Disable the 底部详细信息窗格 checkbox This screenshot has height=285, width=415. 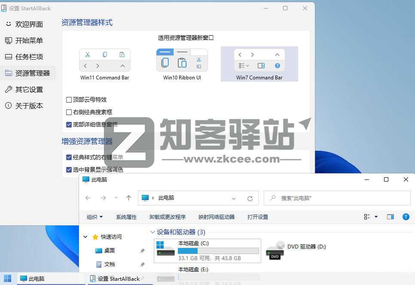click(x=69, y=124)
